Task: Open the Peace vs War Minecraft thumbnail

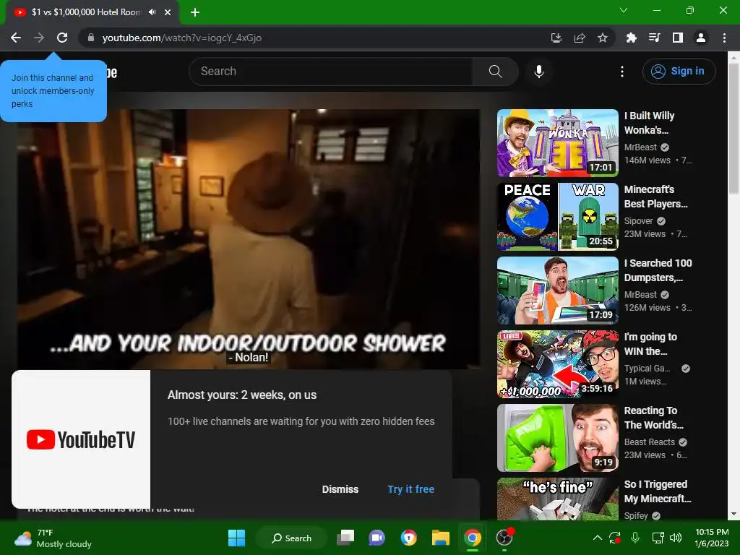Action: coord(558,217)
